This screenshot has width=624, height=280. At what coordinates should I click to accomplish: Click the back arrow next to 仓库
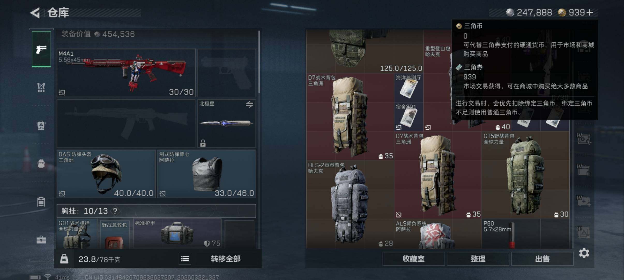tap(35, 13)
